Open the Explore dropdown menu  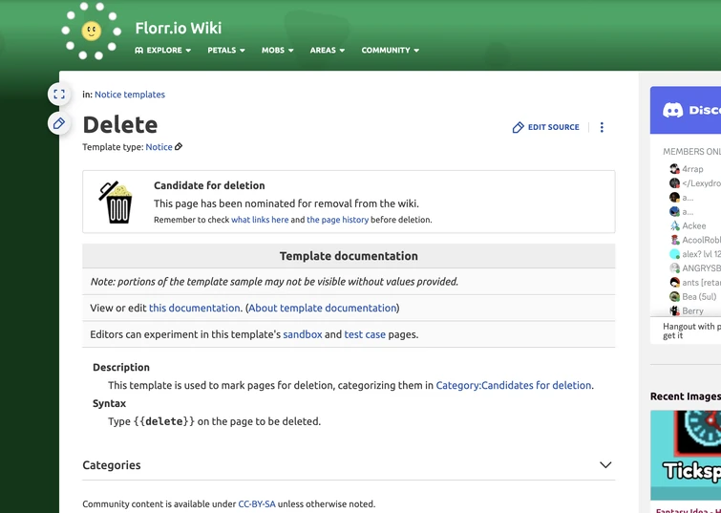163,50
